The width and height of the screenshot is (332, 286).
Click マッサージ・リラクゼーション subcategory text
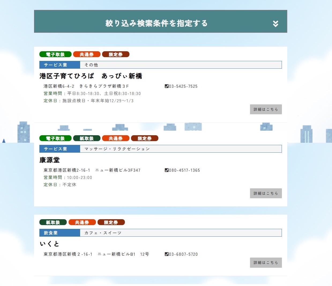(117, 149)
